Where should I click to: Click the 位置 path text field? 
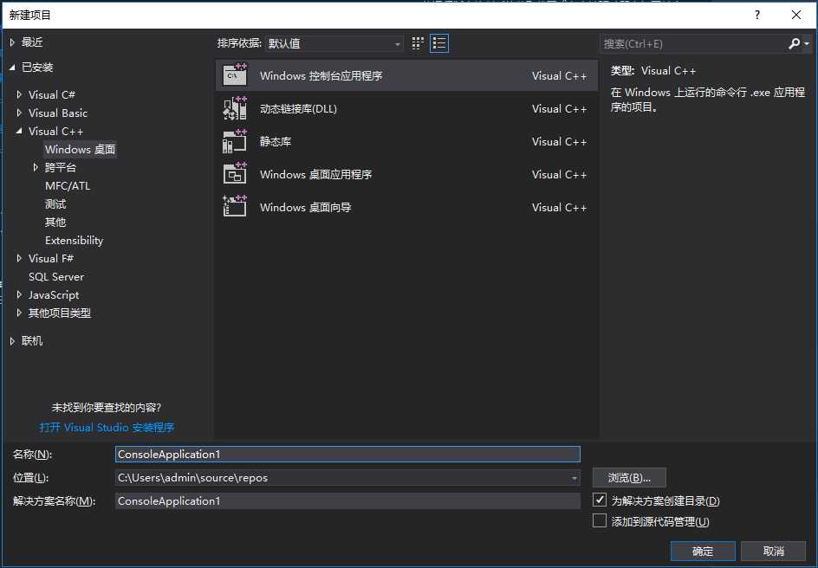click(341, 478)
